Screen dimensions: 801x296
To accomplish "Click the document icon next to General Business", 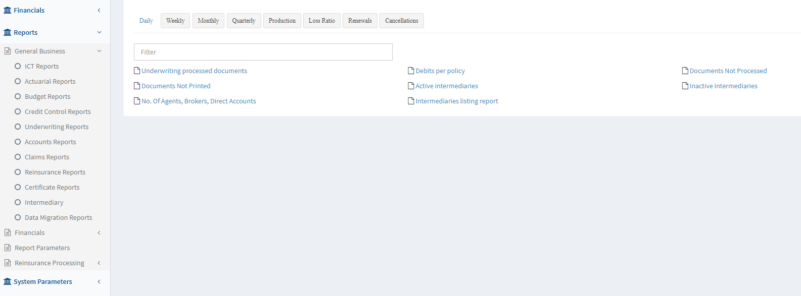I will coord(8,51).
